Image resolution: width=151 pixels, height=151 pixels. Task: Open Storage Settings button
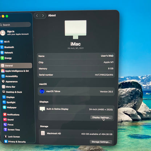101,142
